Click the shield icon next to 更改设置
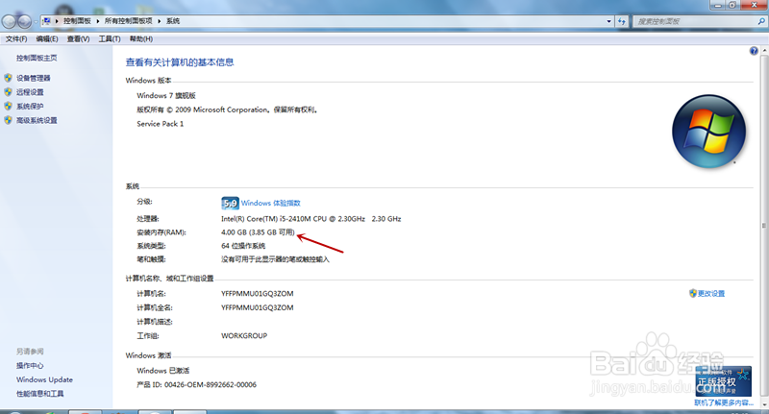Viewport: 769px width, 414px height. coord(692,293)
